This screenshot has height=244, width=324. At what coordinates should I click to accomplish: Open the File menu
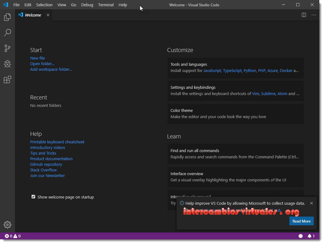coord(16,5)
